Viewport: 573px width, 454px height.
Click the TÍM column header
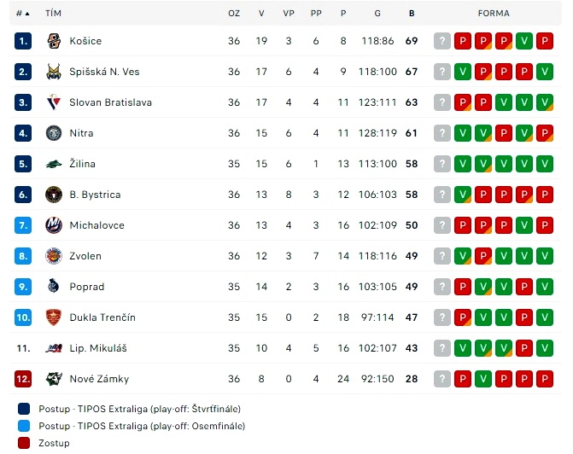click(x=53, y=14)
